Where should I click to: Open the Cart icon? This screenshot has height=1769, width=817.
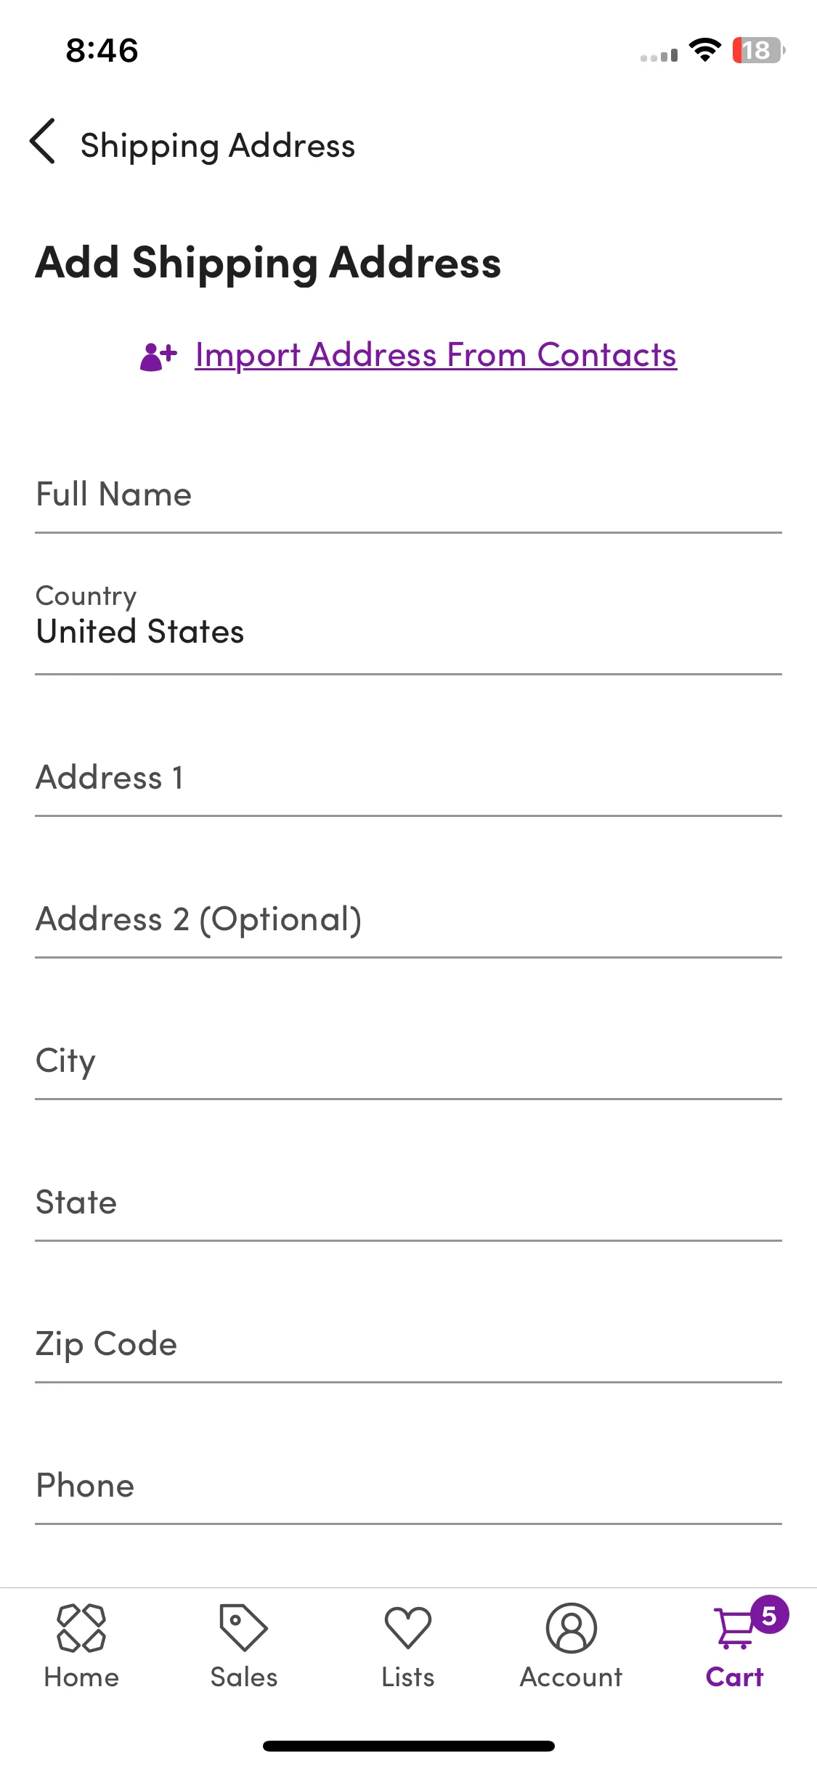tap(734, 1628)
